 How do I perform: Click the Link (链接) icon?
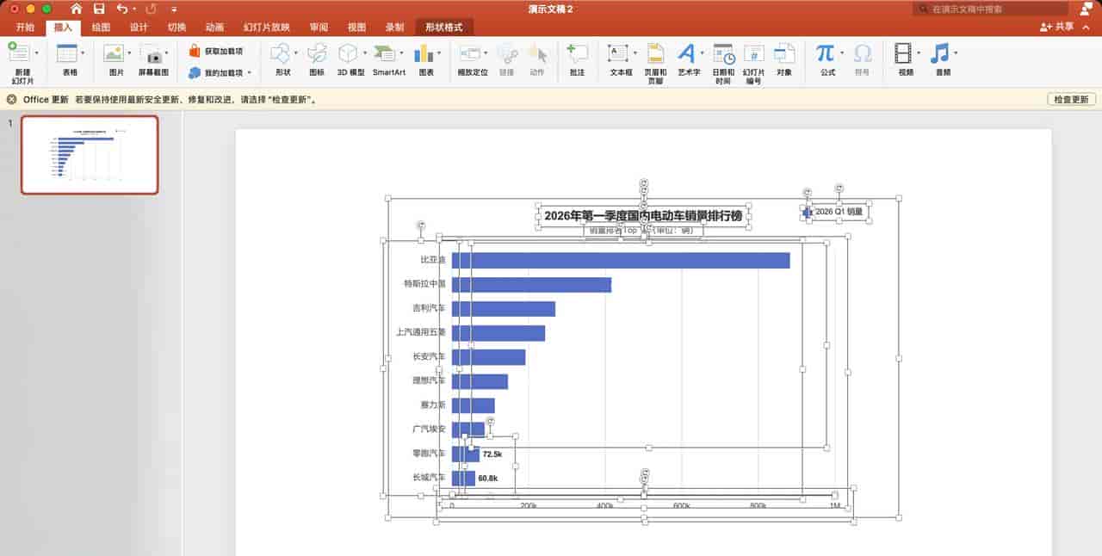point(507,53)
